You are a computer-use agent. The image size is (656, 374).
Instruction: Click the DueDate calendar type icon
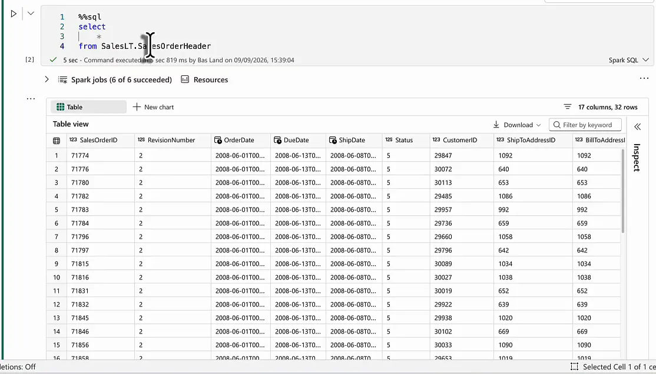(x=278, y=140)
